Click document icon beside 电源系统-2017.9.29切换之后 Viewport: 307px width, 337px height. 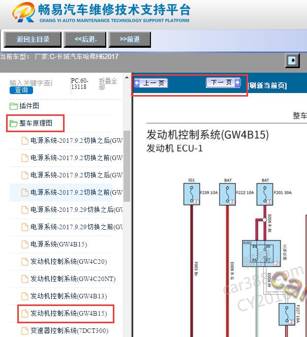point(25,210)
